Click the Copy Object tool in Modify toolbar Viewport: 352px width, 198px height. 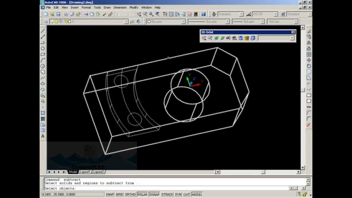point(309,37)
